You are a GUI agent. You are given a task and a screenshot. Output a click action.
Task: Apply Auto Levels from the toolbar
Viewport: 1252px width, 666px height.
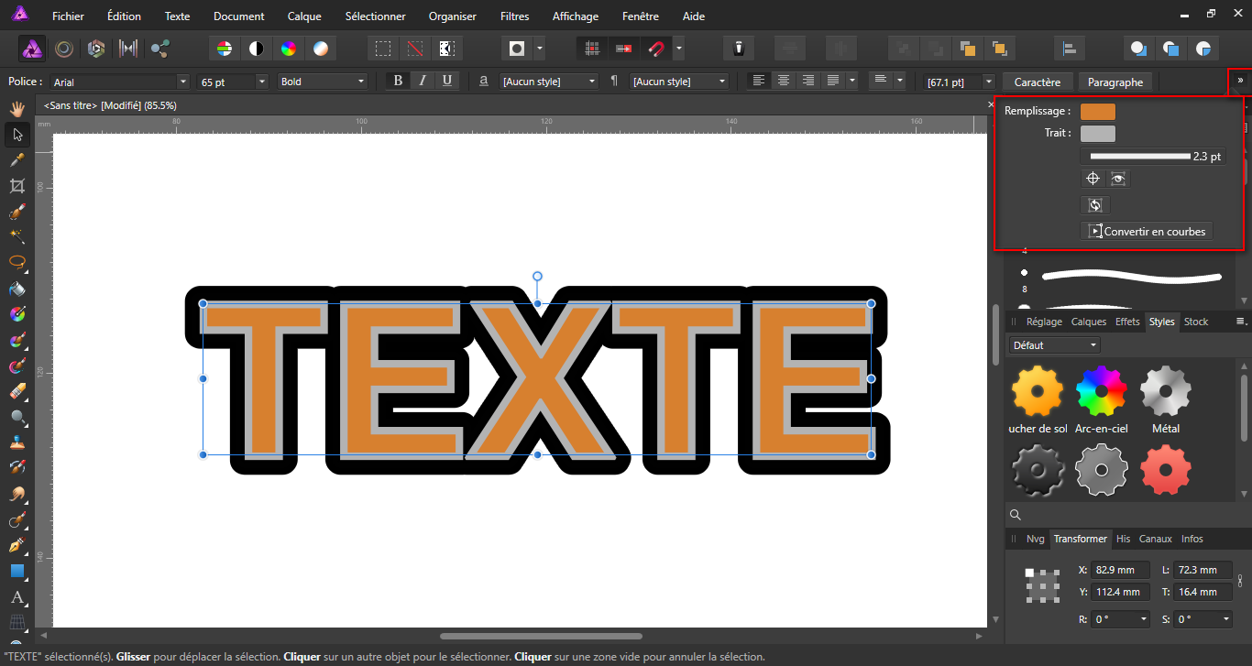click(225, 48)
